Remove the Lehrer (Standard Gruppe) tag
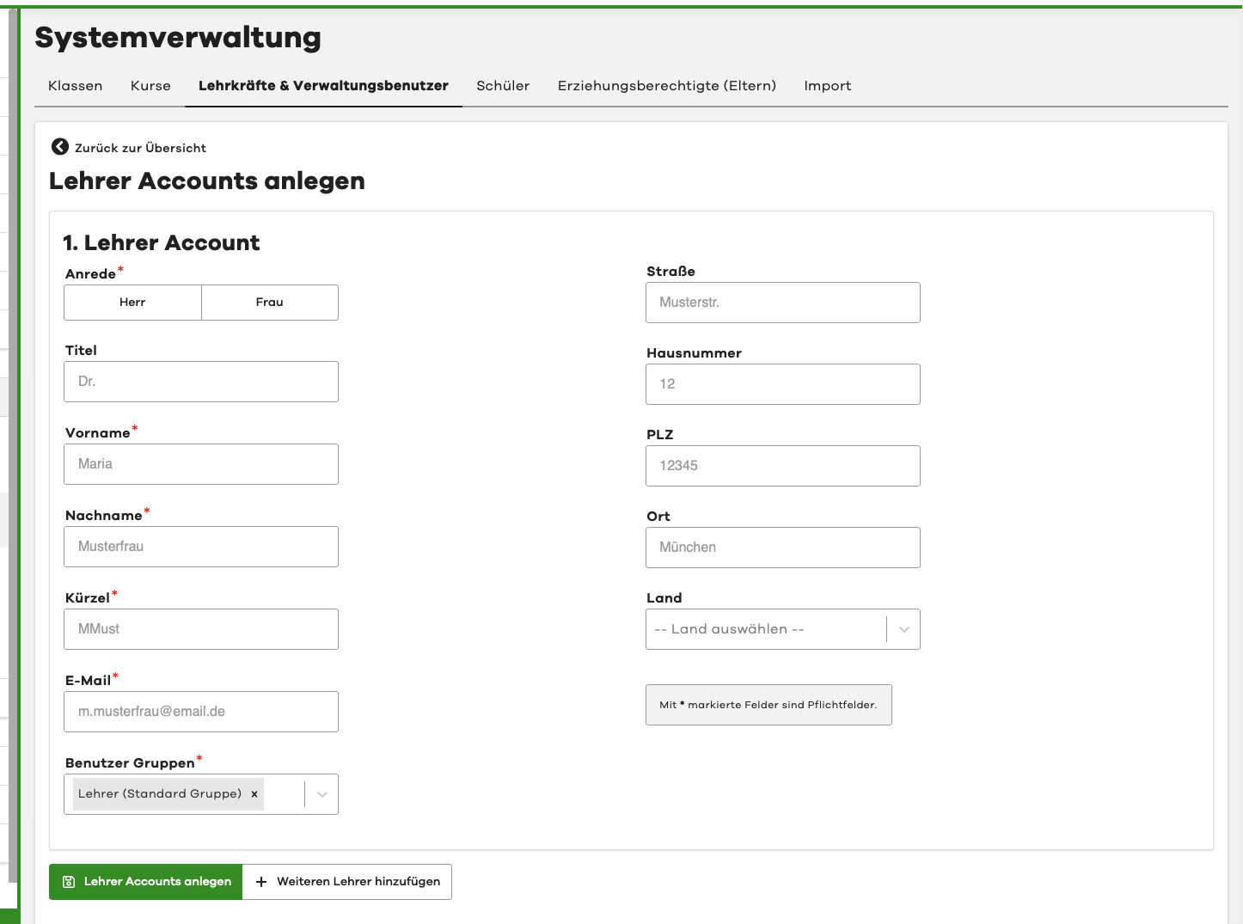 click(x=254, y=794)
